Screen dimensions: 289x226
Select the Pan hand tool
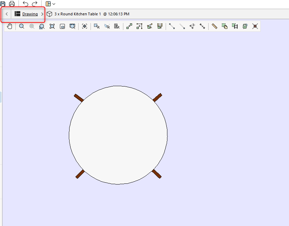(9, 26)
